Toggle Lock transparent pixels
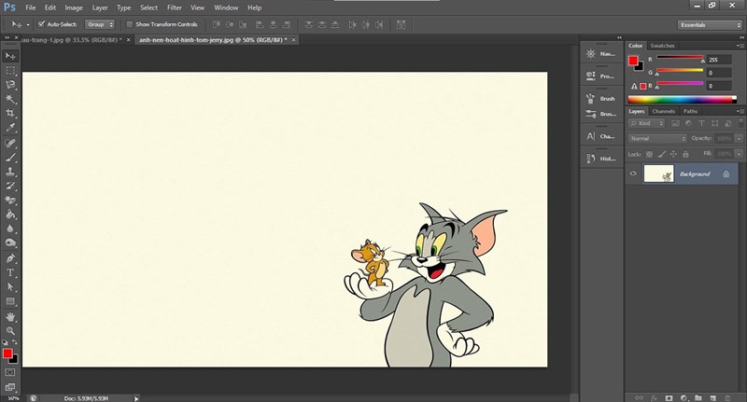Viewport: 747px width, 402px height. tap(649, 154)
